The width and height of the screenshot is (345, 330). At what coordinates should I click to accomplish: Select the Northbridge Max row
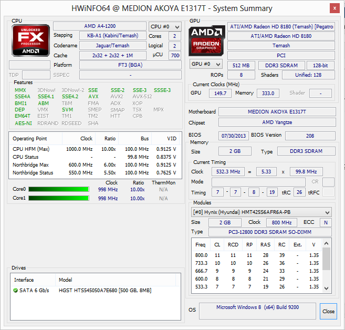pos(95,165)
